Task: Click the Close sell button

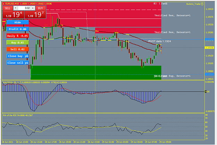Action: tap(15, 63)
